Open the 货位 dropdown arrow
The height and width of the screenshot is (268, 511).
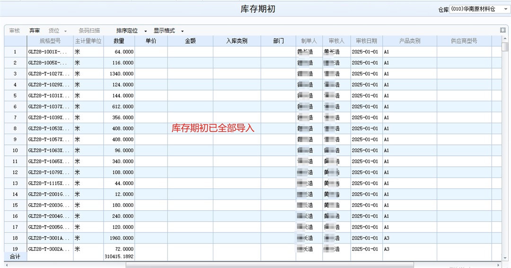click(65, 31)
